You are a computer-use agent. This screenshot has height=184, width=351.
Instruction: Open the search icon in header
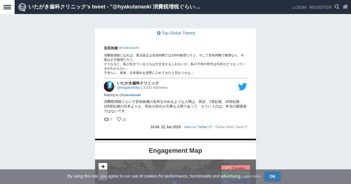tap(337, 7)
